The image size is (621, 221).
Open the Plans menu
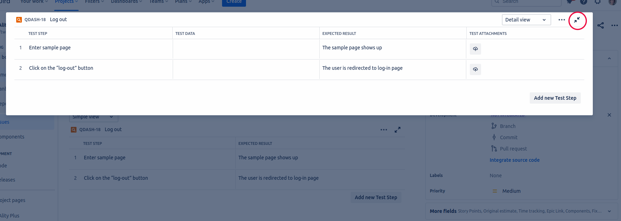(x=183, y=2)
